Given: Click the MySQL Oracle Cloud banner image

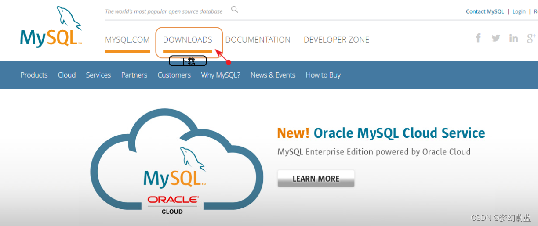Looking at the screenshot, I should [x=177, y=162].
